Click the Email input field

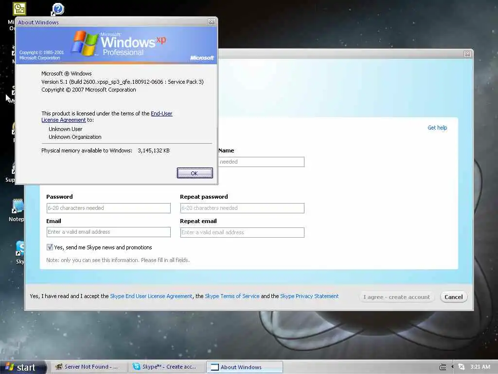pyautogui.click(x=108, y=232)
